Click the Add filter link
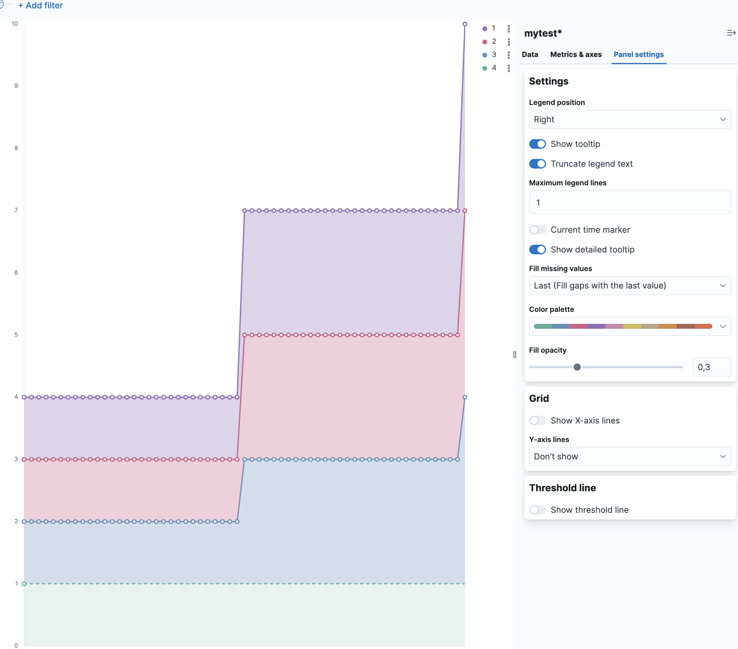Screen dimensions: 738x649 tap(40, 5)
